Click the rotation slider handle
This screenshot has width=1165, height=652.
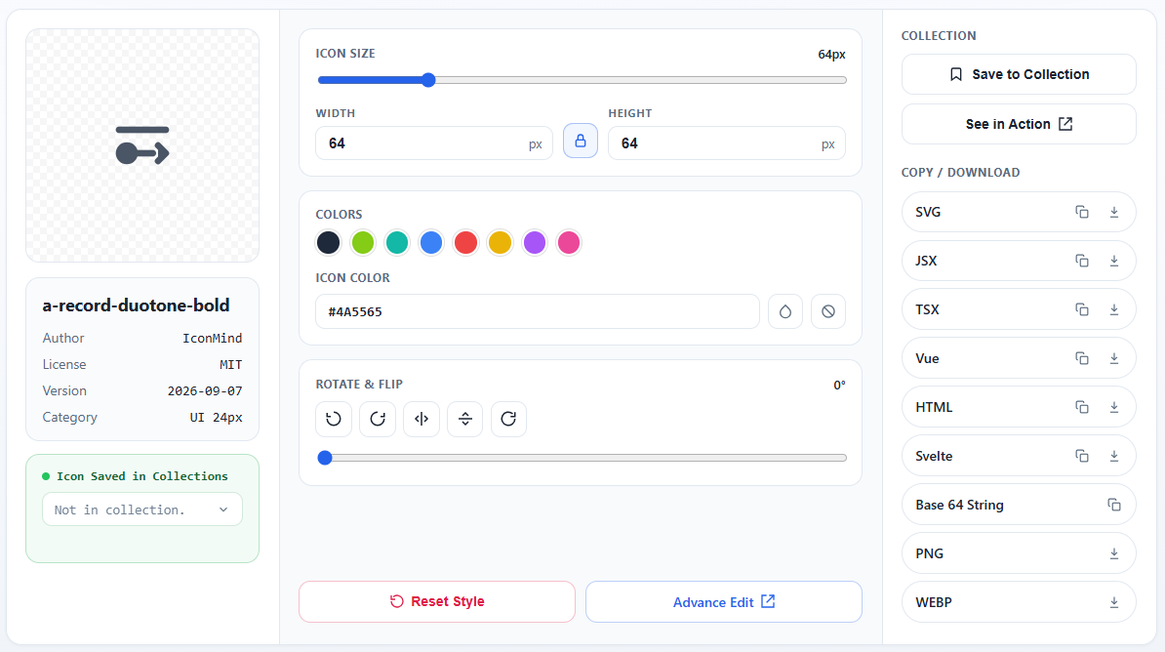point(325,458)
